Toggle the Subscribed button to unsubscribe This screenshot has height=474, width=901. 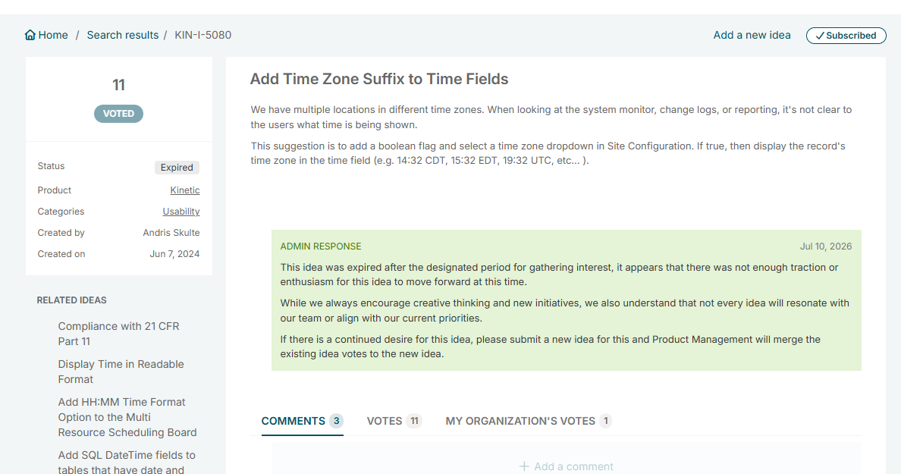point(846,36)
